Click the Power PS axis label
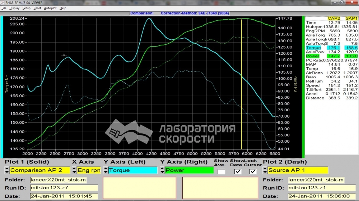The height and width of the screenshot is (201, 359). click(295, 84)
